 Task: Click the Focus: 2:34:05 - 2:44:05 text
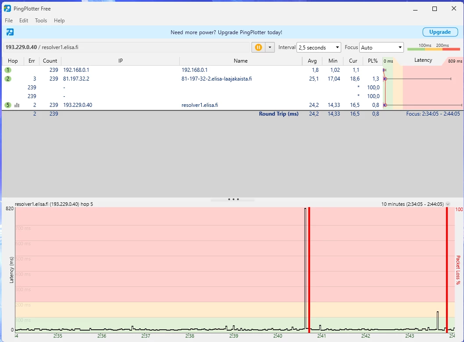[x=433, y=114]
